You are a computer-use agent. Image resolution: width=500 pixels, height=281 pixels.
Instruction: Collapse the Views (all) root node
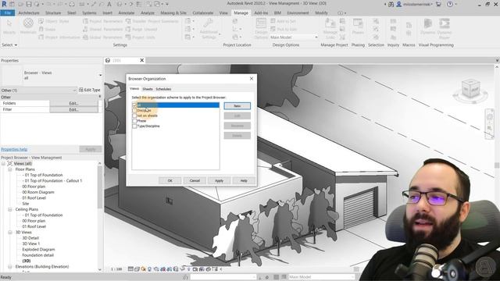[x=3, y=163]
